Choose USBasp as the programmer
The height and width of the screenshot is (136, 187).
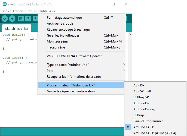[139, 115]
